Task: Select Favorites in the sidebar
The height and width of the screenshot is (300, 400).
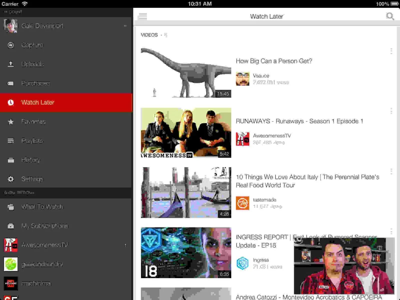Action: pyautogui.click(x=65, y=122)
